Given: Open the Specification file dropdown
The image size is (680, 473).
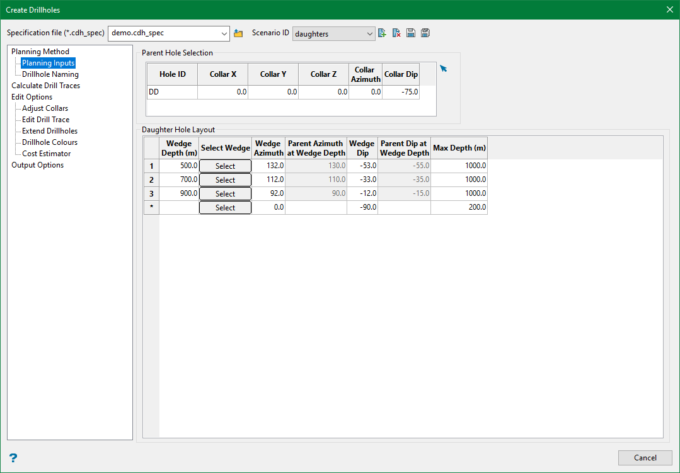Looking at the screenshot, I should click(225, 33).
